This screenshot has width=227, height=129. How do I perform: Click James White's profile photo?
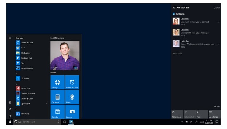[176, 43]
